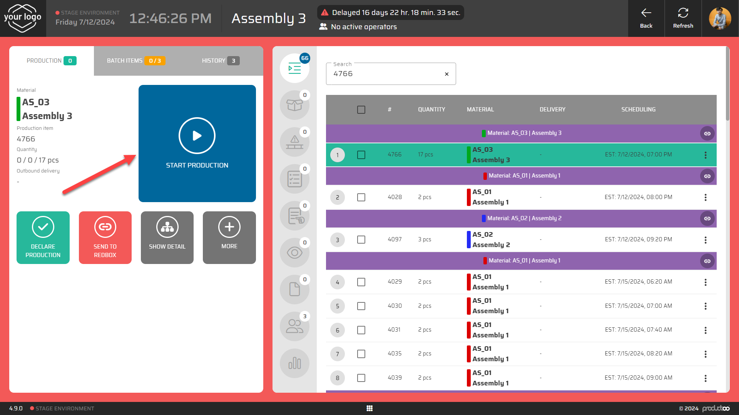Open the bar chart statistics icon

pyautogui.click(x=294, y=363)
